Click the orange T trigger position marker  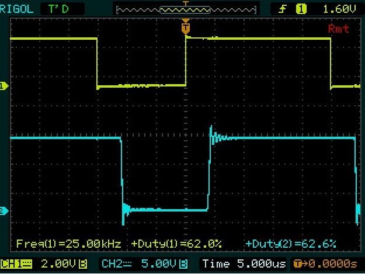tap(186, 27)
